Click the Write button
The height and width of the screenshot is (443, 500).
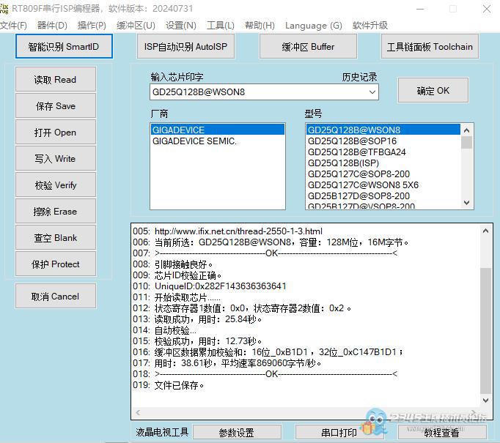click(55, 159)
